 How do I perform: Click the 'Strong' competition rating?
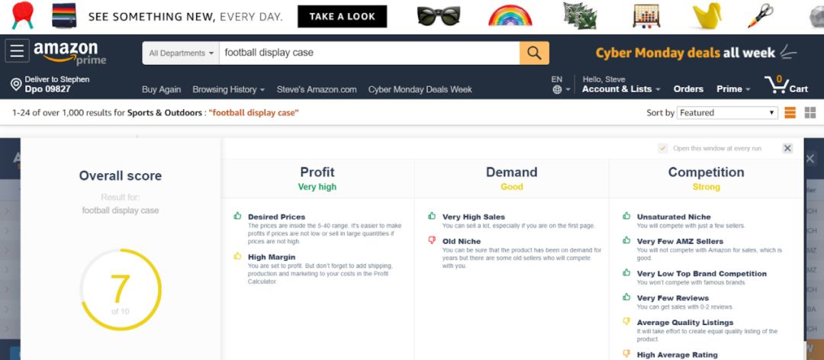point(706,187)
